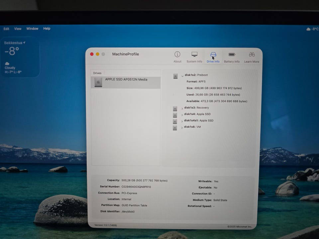Image resolution: width=319 pixels, height=239 pixels.
Task: Collapse the disk1s2 Preboot disclosure chevron
Action: point(182,76)
